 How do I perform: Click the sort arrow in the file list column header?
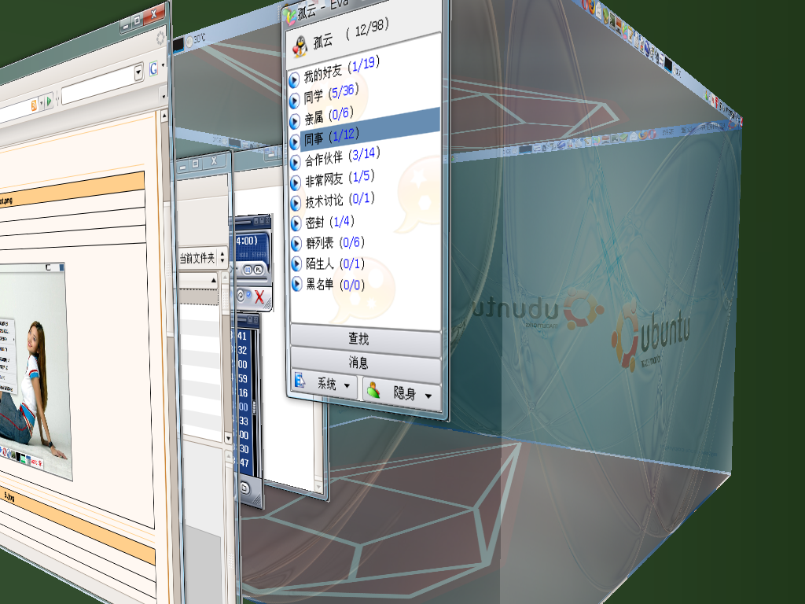pyautogui.click(x=214, y=281)
